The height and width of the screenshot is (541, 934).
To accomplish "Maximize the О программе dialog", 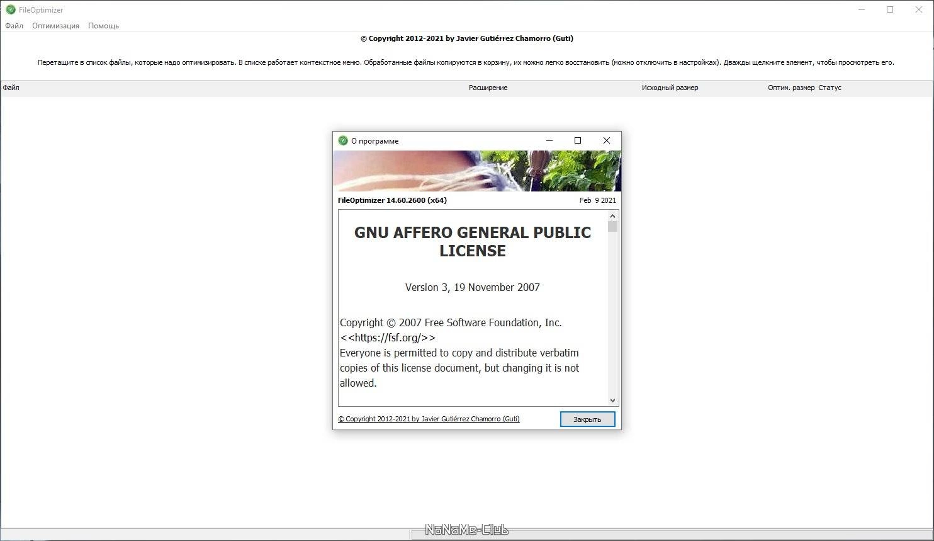I will click(x=578, y=140).
